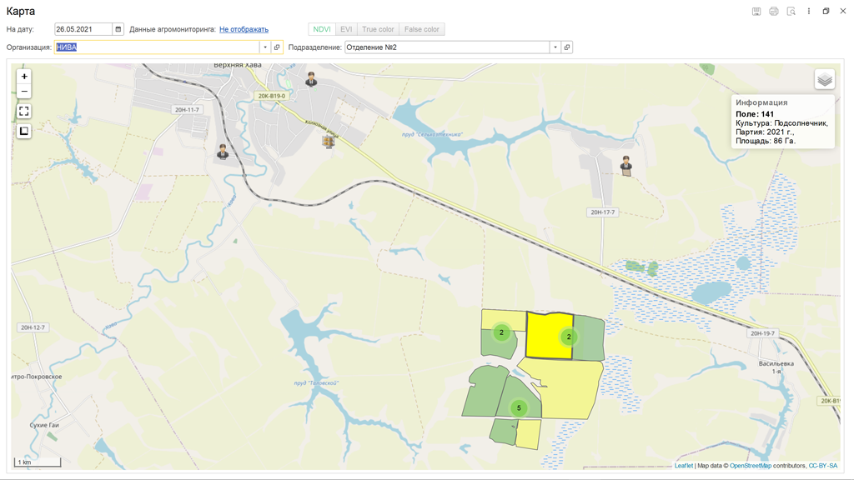The image size is (854, 480).
Task: Zoom out on the map
Action: coord(24,91)
